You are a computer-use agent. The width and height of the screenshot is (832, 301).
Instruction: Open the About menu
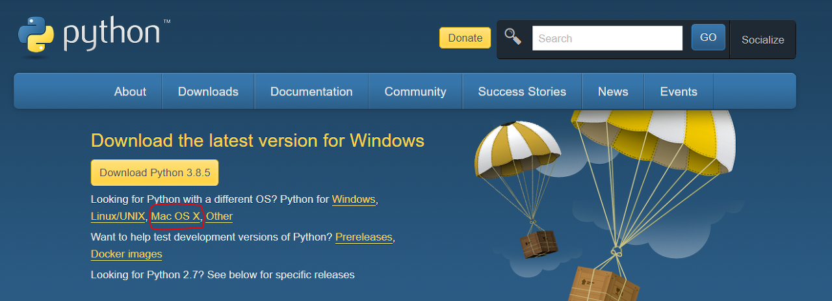tap(130, 92)
